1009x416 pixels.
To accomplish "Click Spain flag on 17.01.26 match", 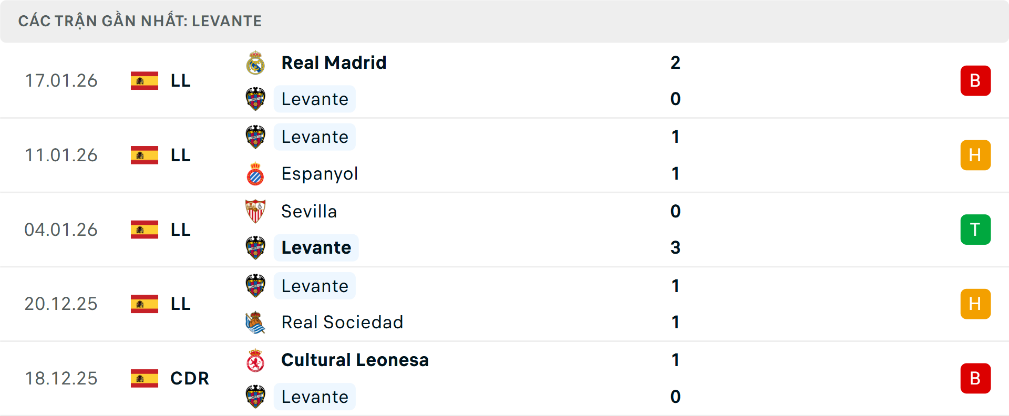I will click(x=145, y=81).
